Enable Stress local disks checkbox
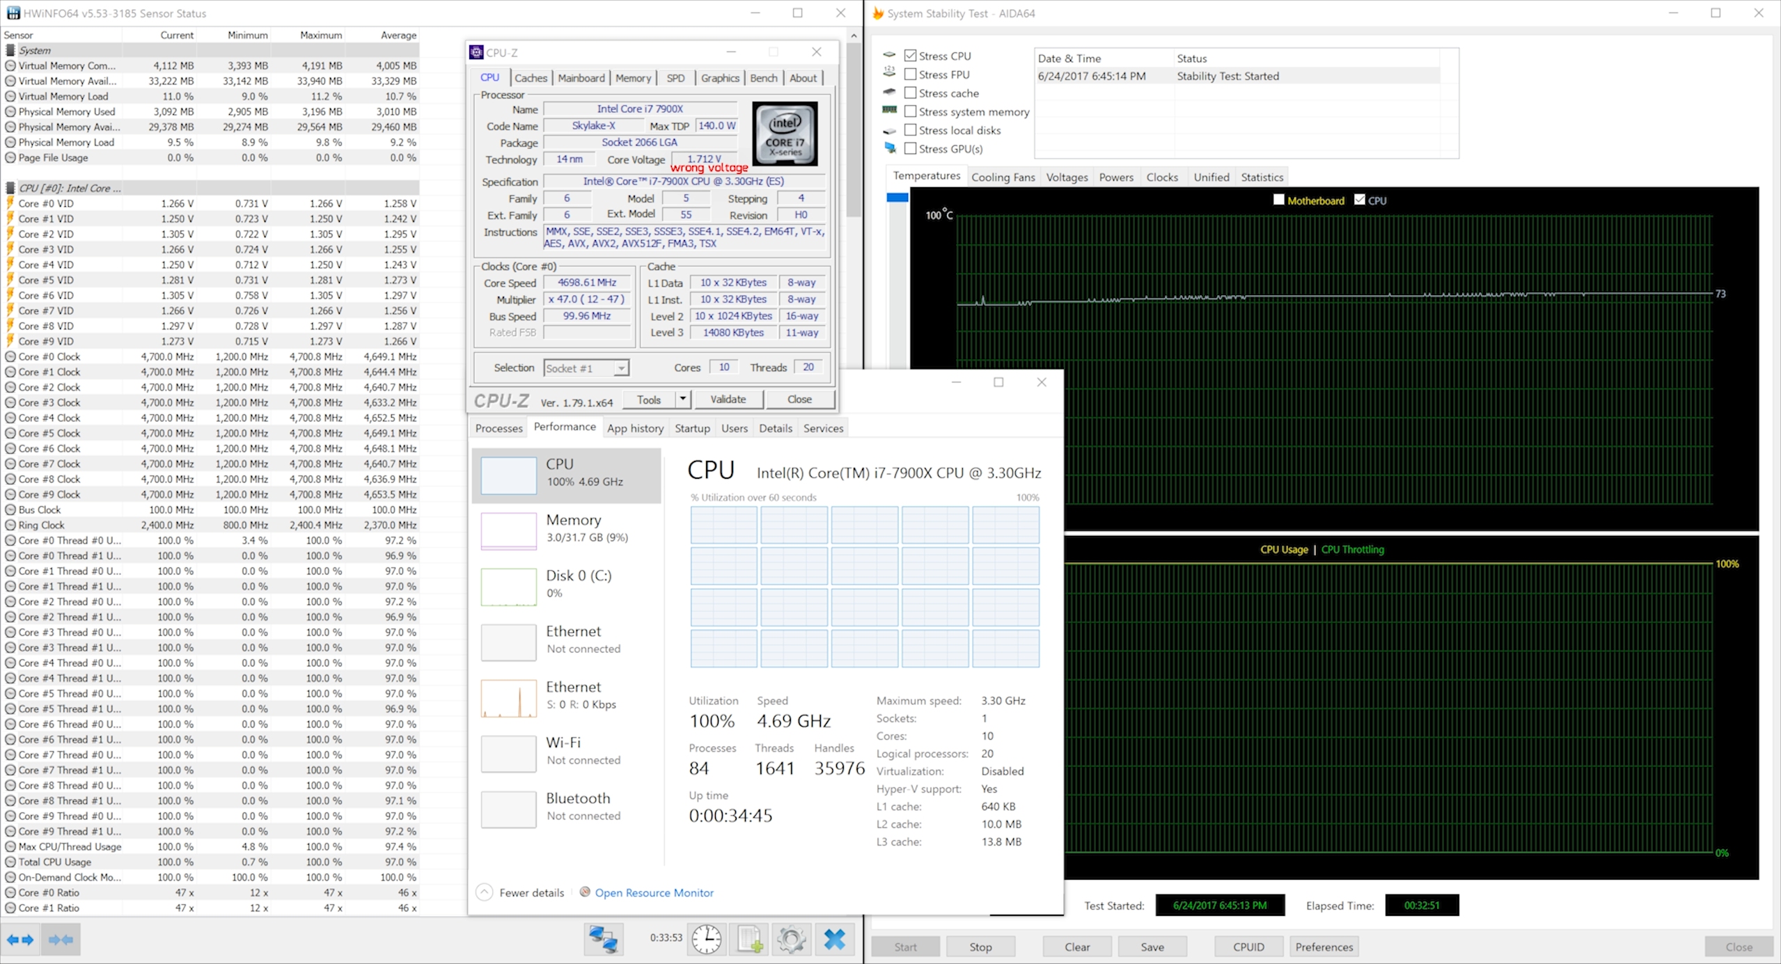This screenshot has width=1781, height=964. click(910, 129)
